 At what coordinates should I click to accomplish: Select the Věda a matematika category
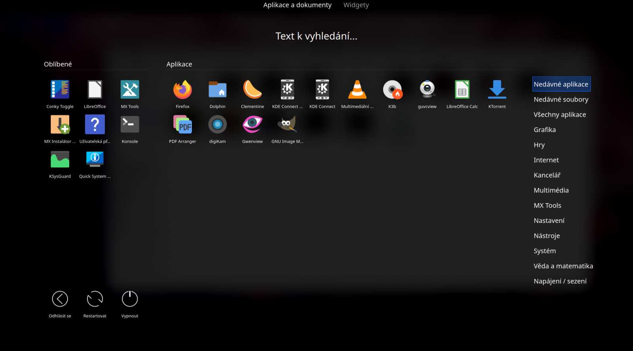[563, 266]
